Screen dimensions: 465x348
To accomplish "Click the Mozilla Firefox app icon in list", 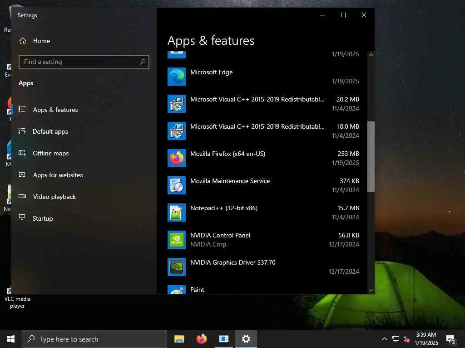I will coord(177,158).
